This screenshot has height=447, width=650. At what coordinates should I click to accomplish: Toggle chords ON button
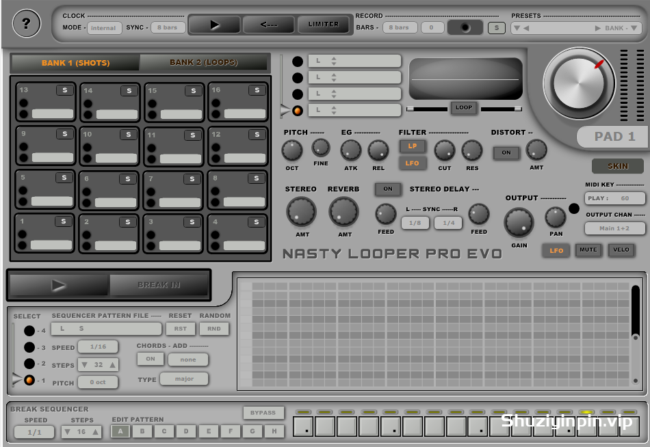point(151,360)
